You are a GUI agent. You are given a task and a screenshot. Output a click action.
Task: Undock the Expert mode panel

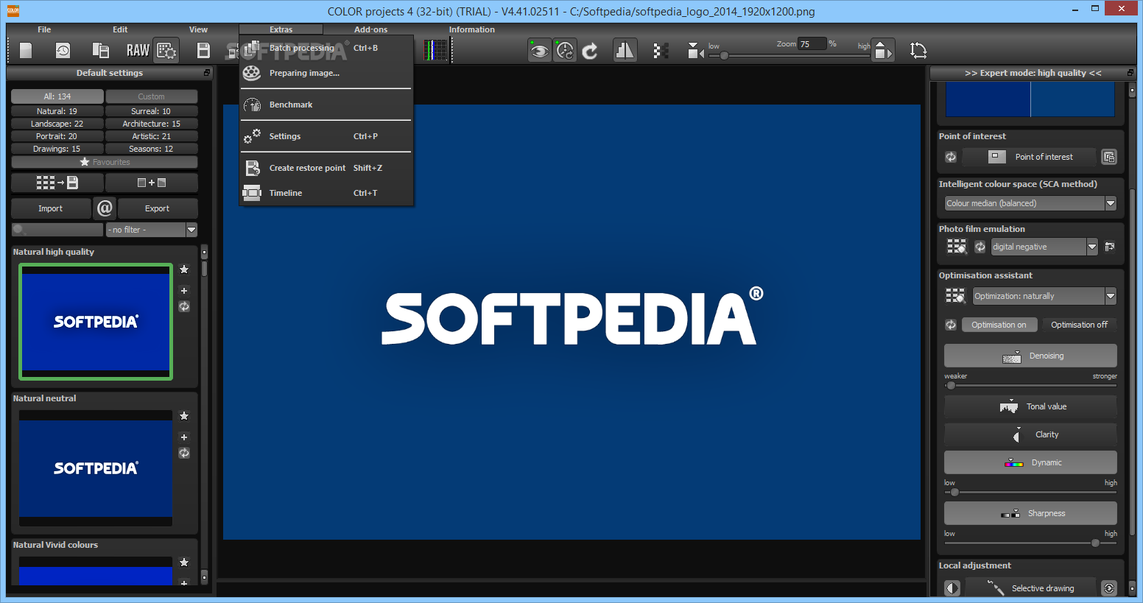1130,73
